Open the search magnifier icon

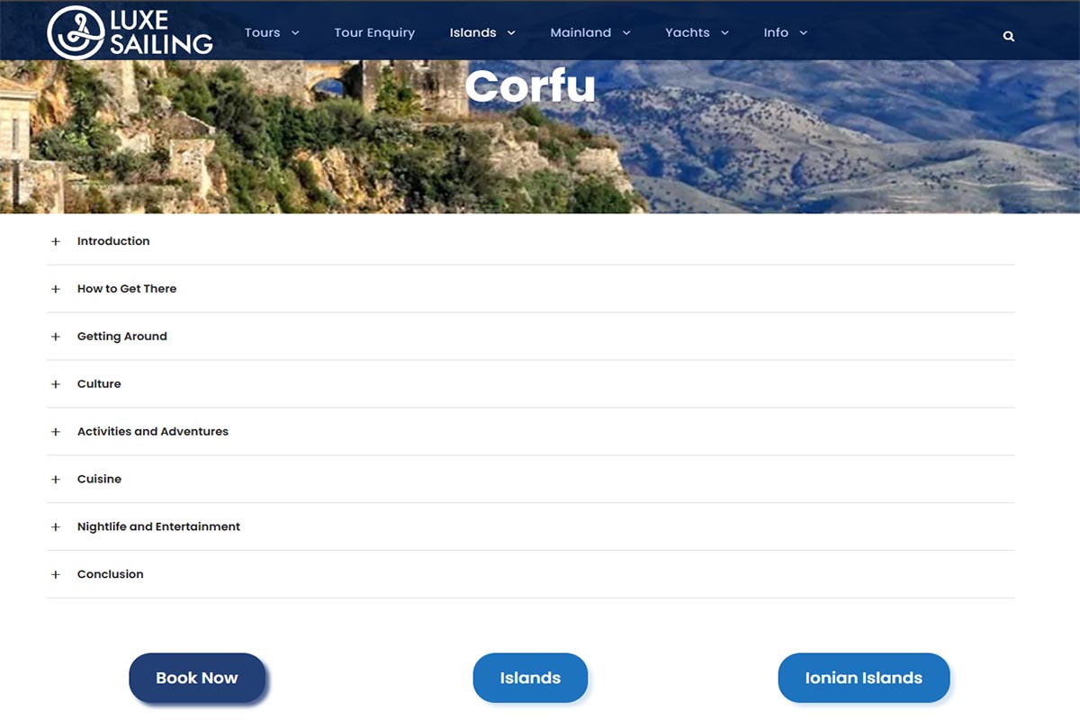(x=1009, y=36)
